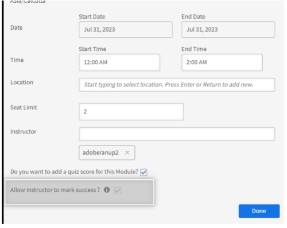The height and width of the screenshot is (228, 287).
Task: Select the adoberanup2 instructor tag
Action: (x=107, y=153)
